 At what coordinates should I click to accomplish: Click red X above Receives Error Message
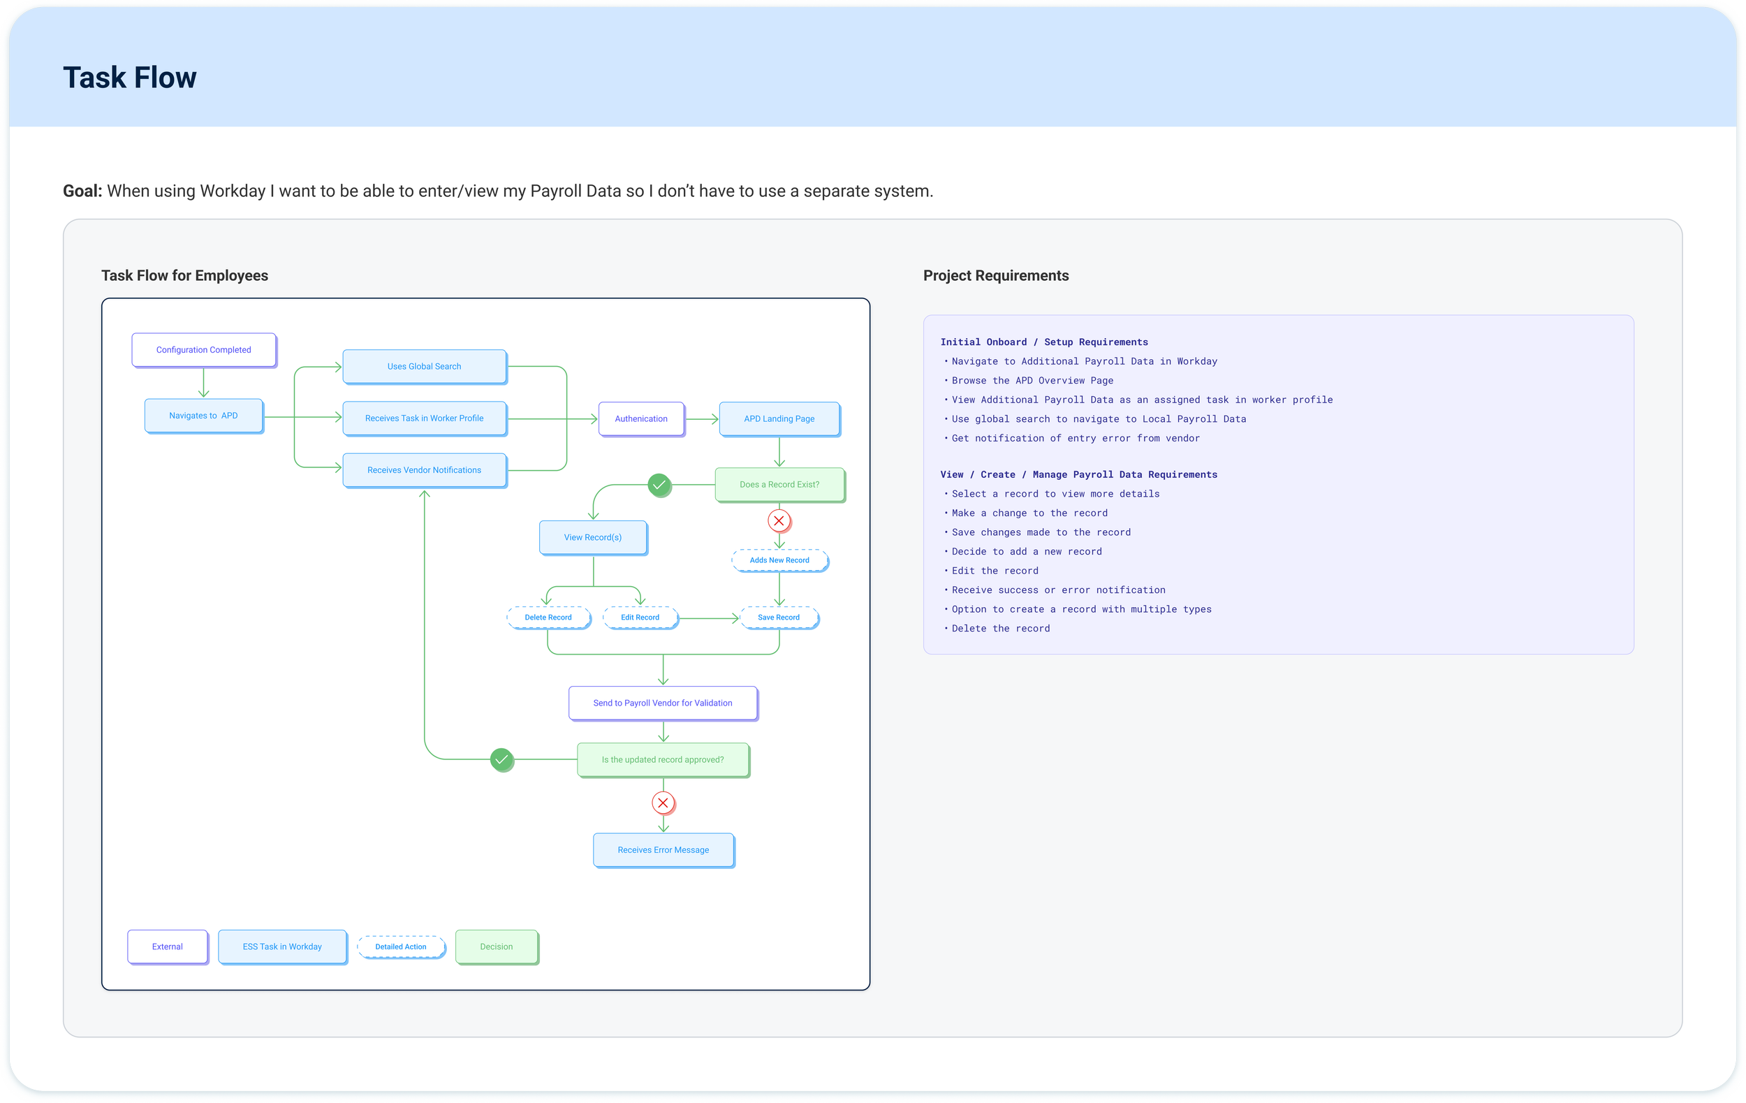[x=663, y=803]
